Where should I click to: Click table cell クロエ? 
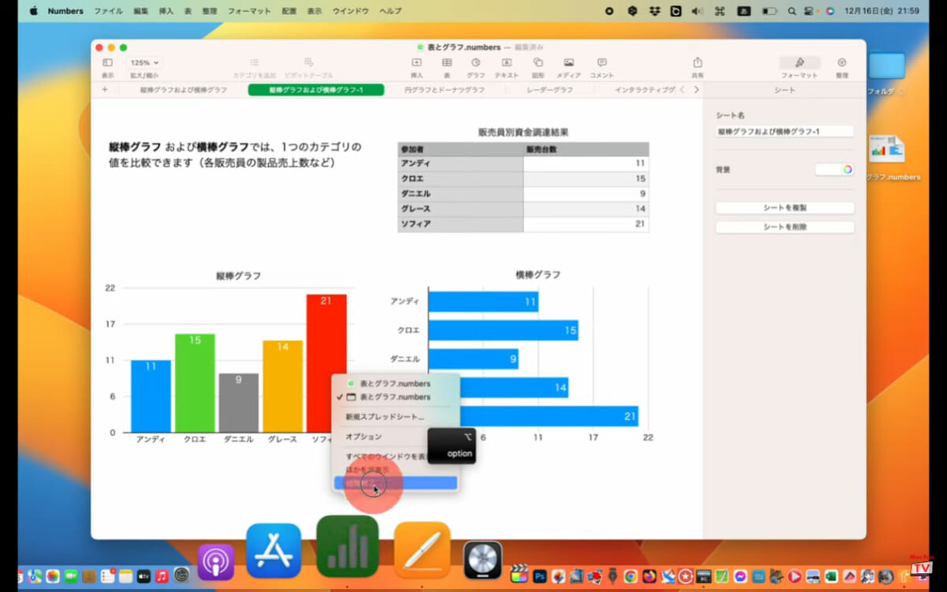pos(460,179)
